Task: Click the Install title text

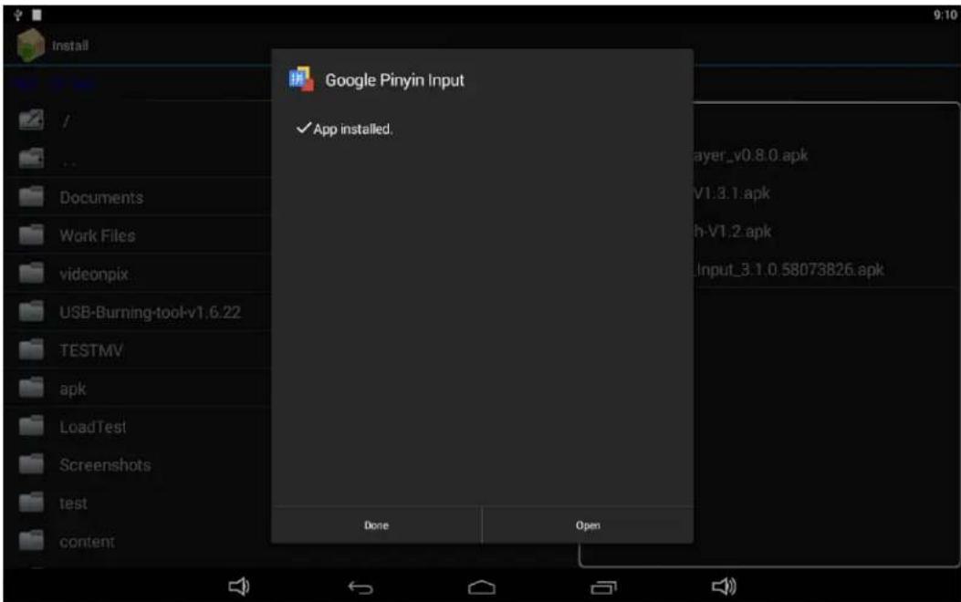Action: (x=70, y=46)
